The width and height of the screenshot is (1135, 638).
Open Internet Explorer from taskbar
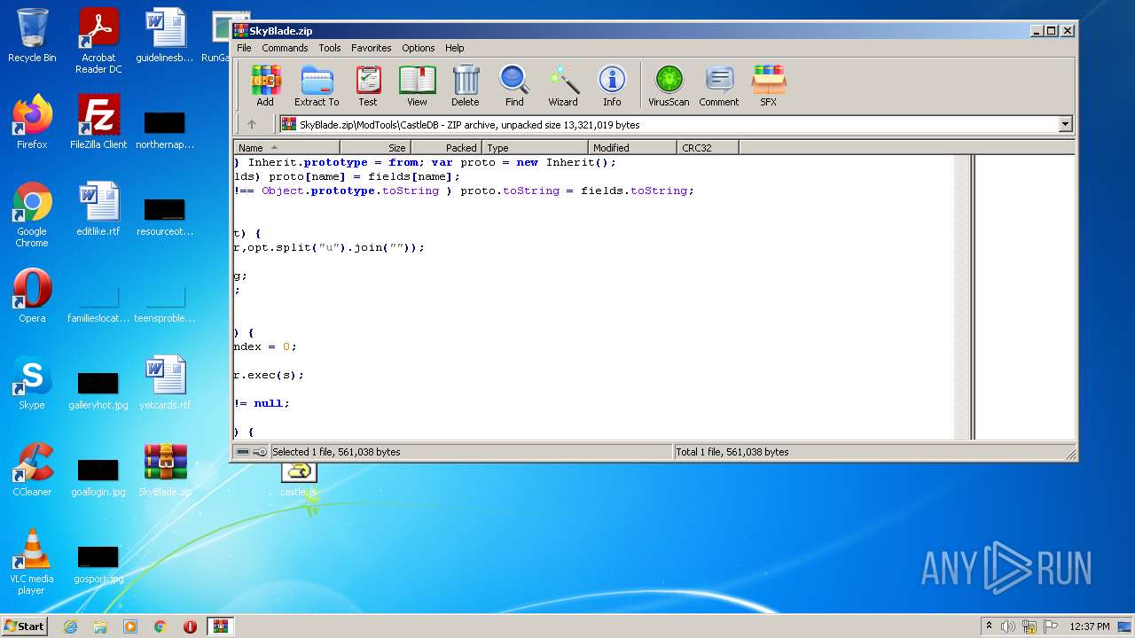pyautogui.click(x=70, y=626)
